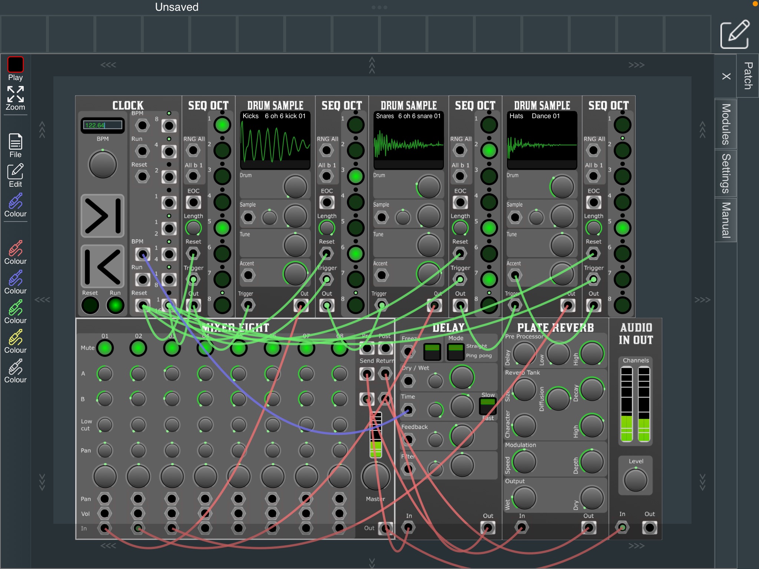Click lower-right downward chevrons

click(702, 482)
